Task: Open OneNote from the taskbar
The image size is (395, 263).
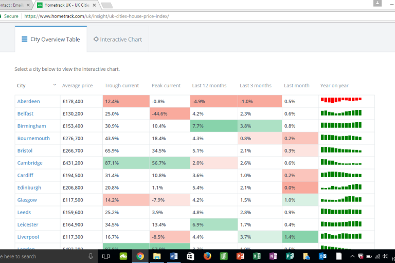Action: (x=273, y=256)
